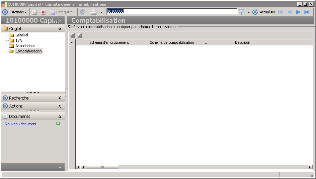Go to last record arrow

(307, 12)
